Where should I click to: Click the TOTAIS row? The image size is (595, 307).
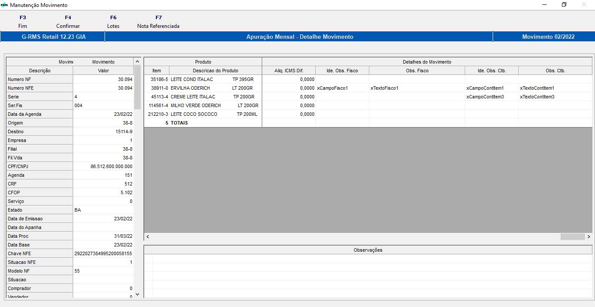tap(368, 123)
